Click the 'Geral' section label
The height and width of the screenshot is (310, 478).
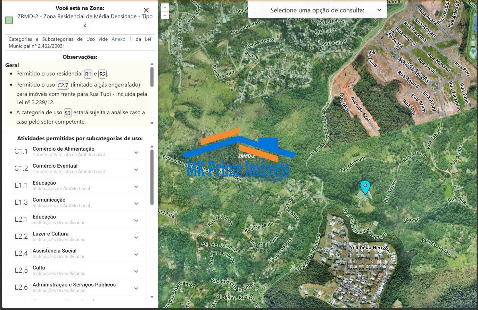click(12, 65)
